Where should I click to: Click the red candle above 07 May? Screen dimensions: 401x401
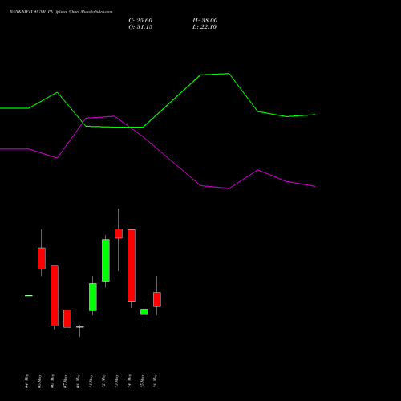(67, 318)
